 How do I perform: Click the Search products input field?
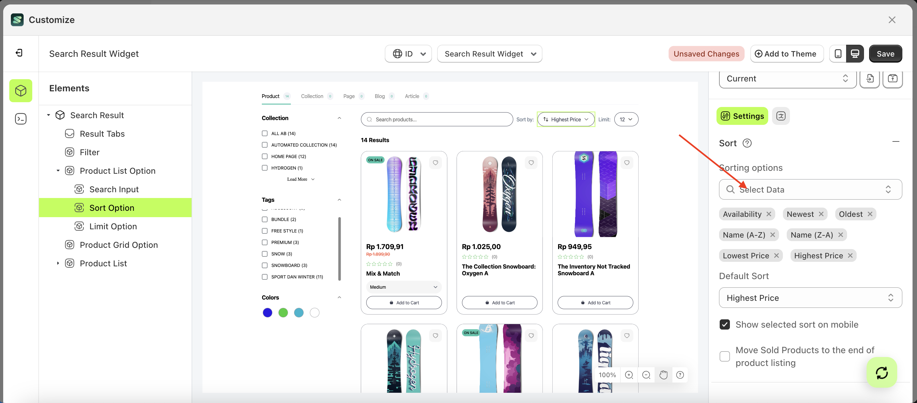click(436, 119)
